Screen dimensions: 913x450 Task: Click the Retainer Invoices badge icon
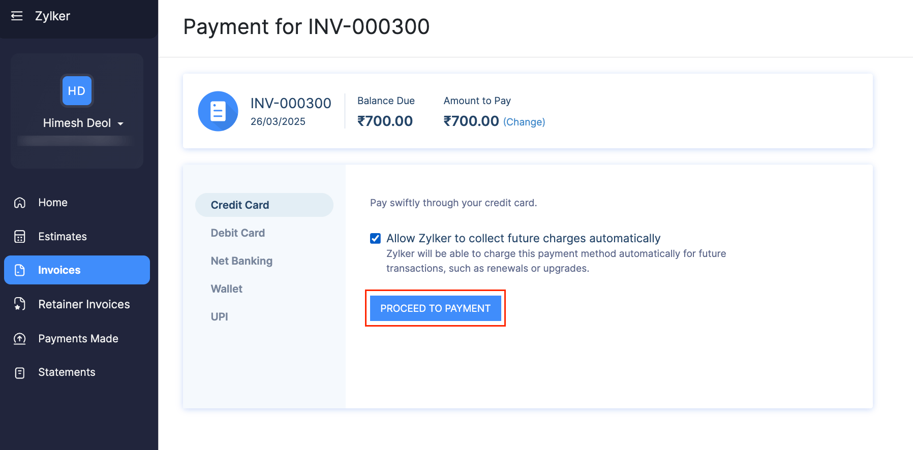click(19, 304)
